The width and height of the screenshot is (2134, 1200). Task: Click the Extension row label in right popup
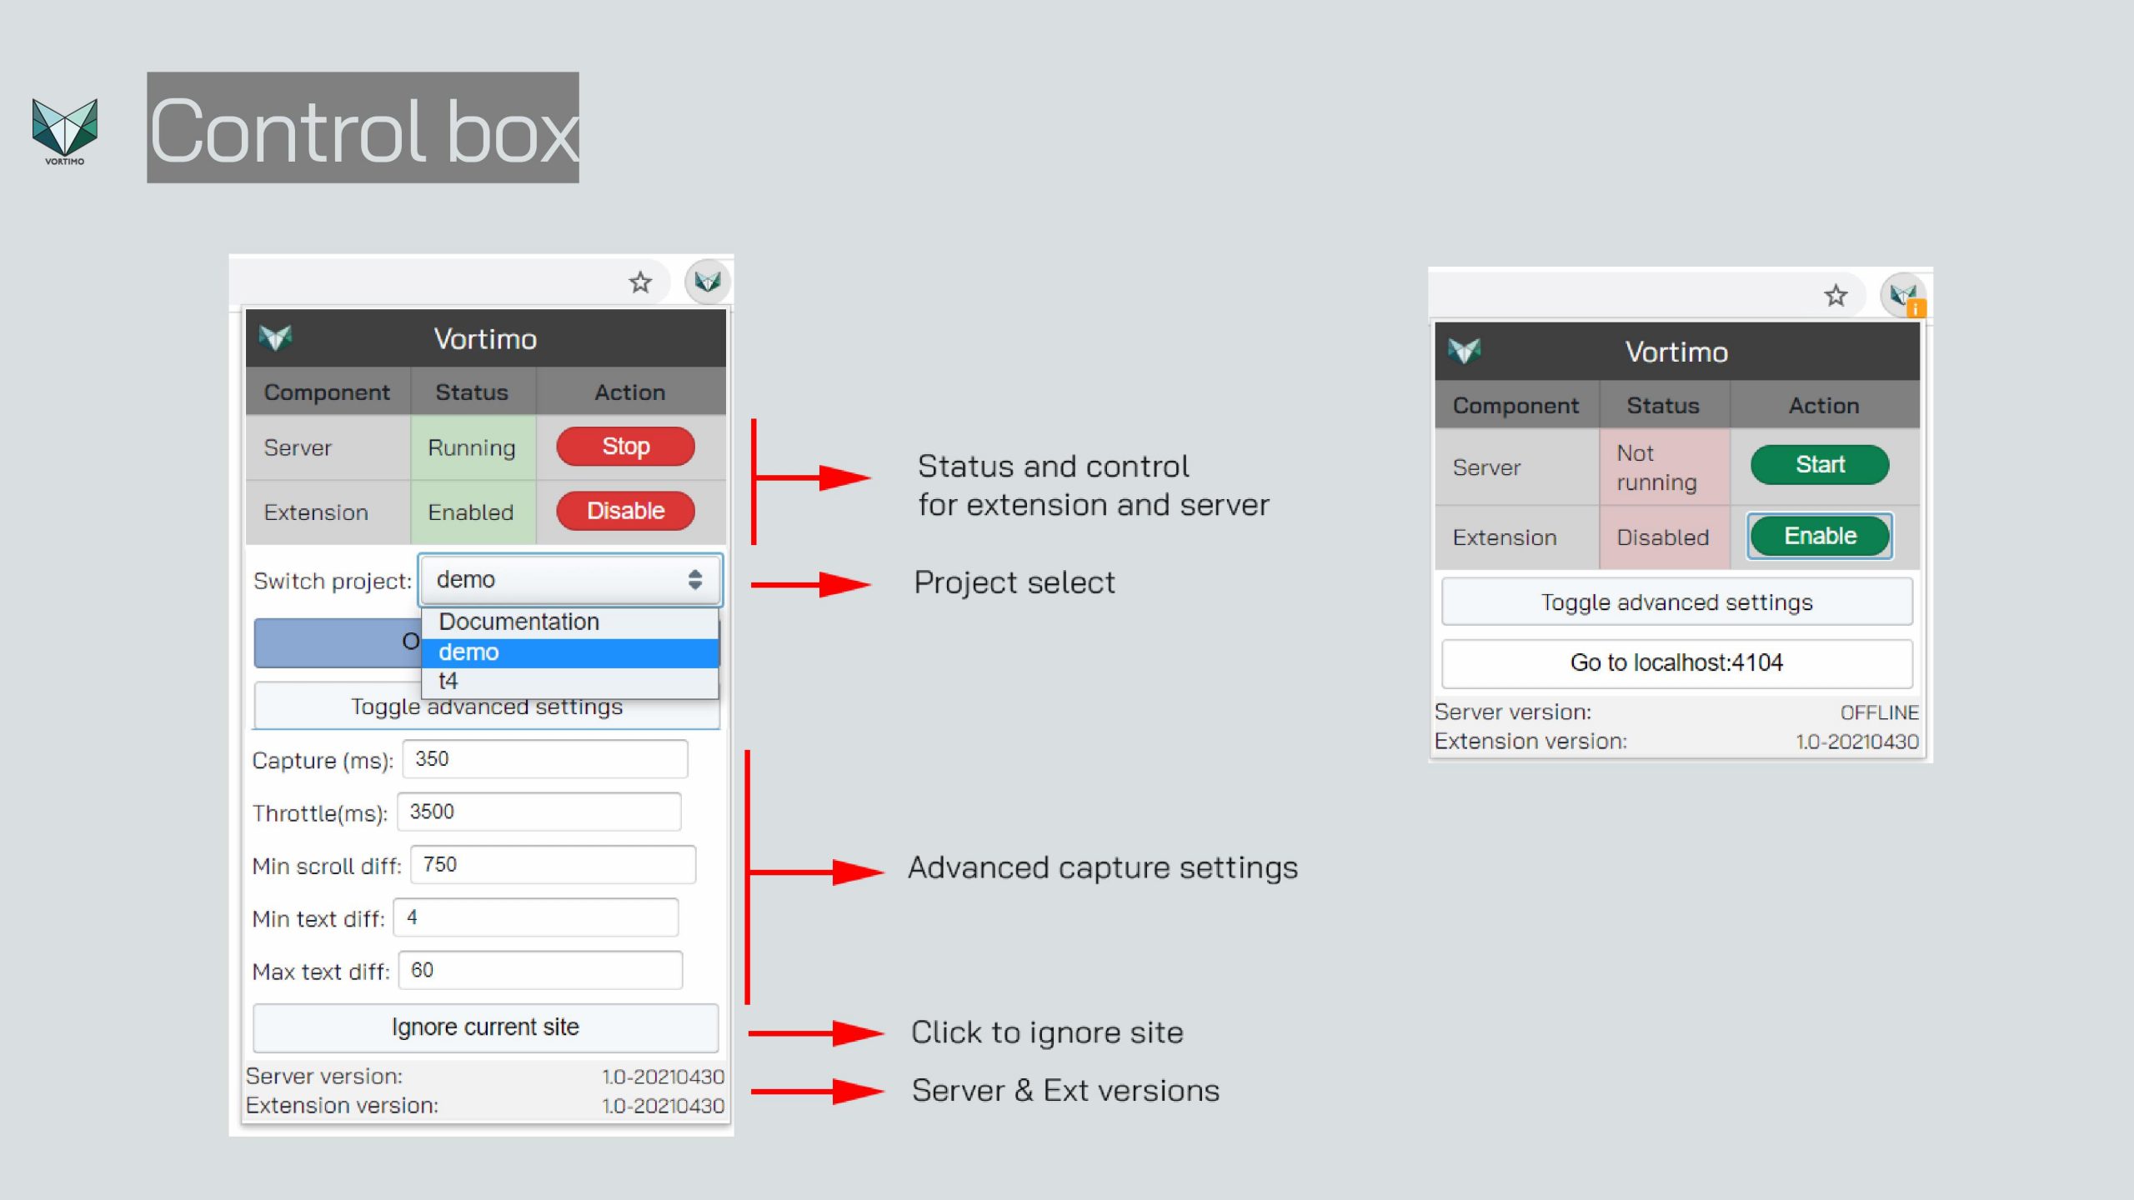[1505, 537]
